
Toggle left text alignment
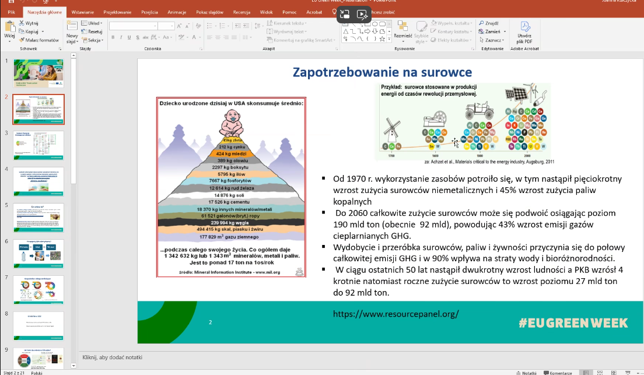[x=209, y=37]
